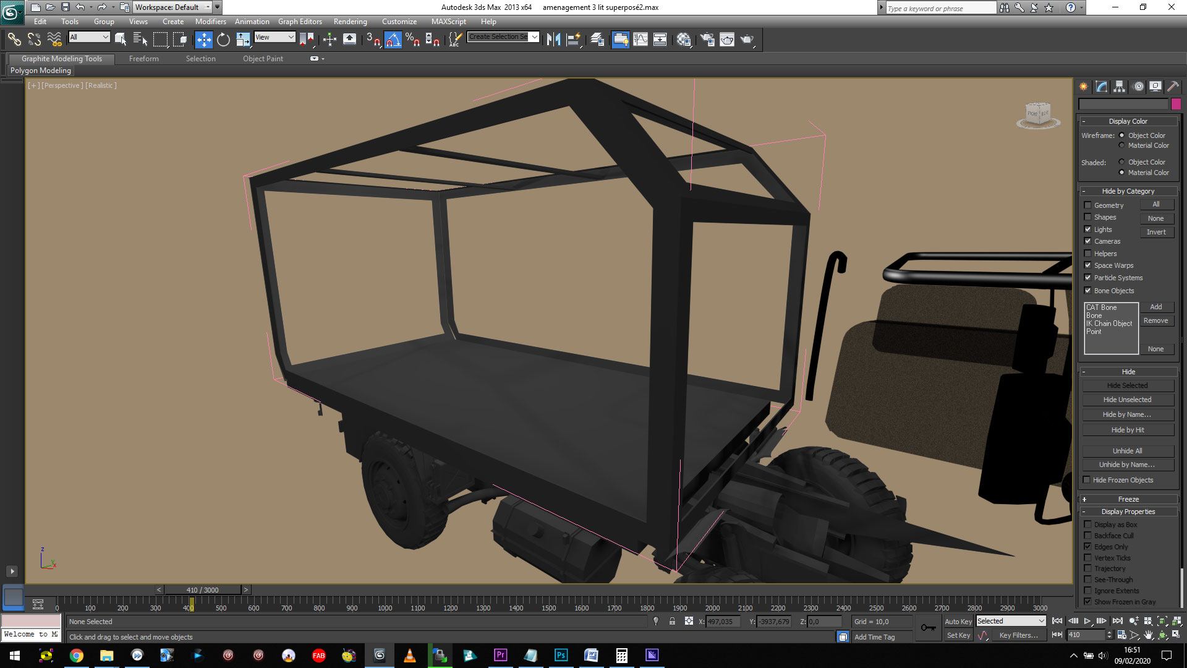
Task: Click the Hide by Name button
Action: (1127, 414)
